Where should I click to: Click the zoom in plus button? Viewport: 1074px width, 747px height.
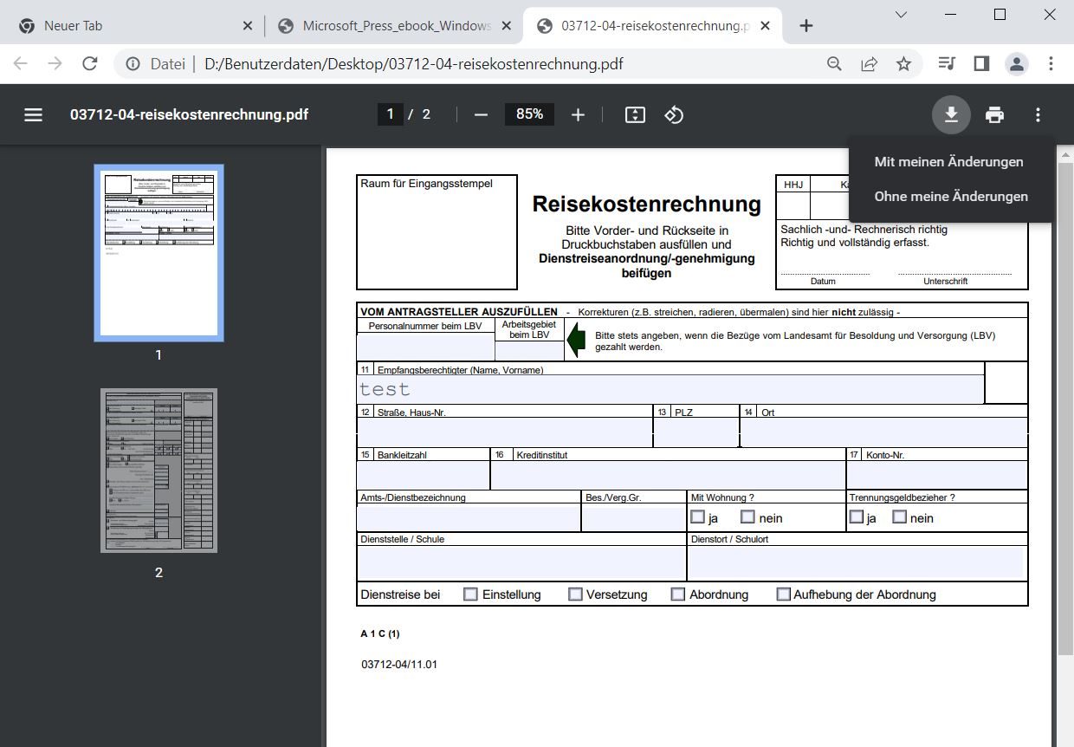point(578,114)
